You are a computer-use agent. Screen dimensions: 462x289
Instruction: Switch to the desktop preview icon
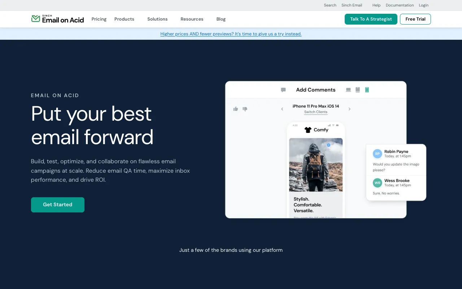(348, 90)
